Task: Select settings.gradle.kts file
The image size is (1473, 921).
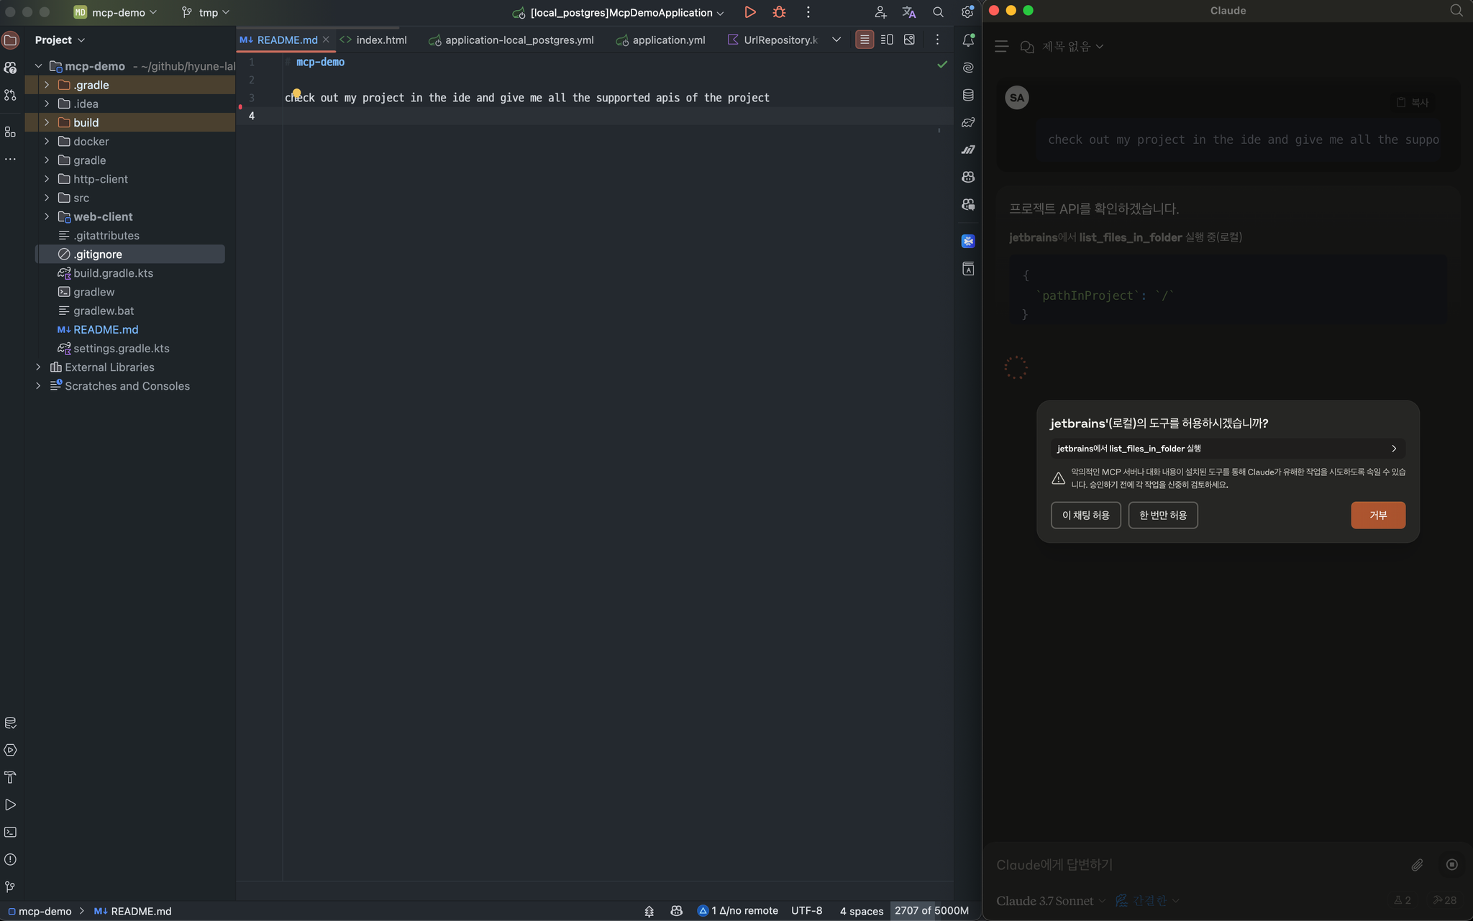Action: point(121,349)
